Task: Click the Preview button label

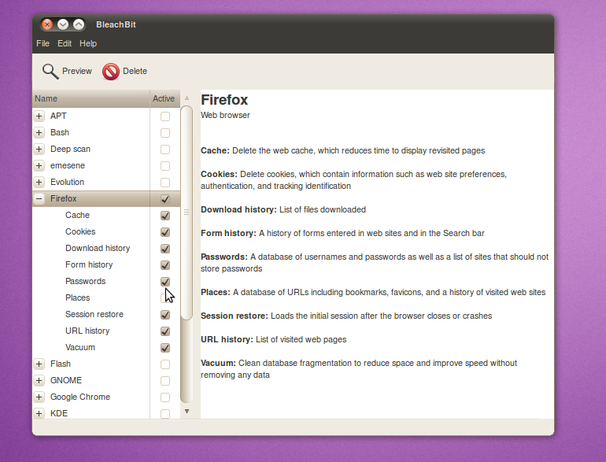Action: tap(77, 71)
